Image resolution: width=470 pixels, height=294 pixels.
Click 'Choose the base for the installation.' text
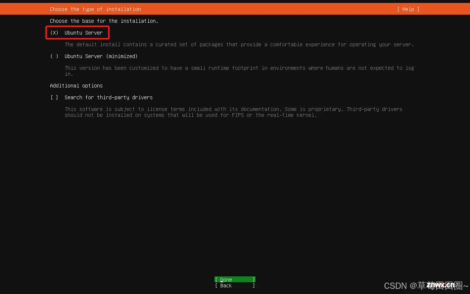point(104,21)
